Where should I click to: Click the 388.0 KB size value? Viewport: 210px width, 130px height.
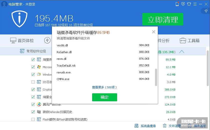170,90
